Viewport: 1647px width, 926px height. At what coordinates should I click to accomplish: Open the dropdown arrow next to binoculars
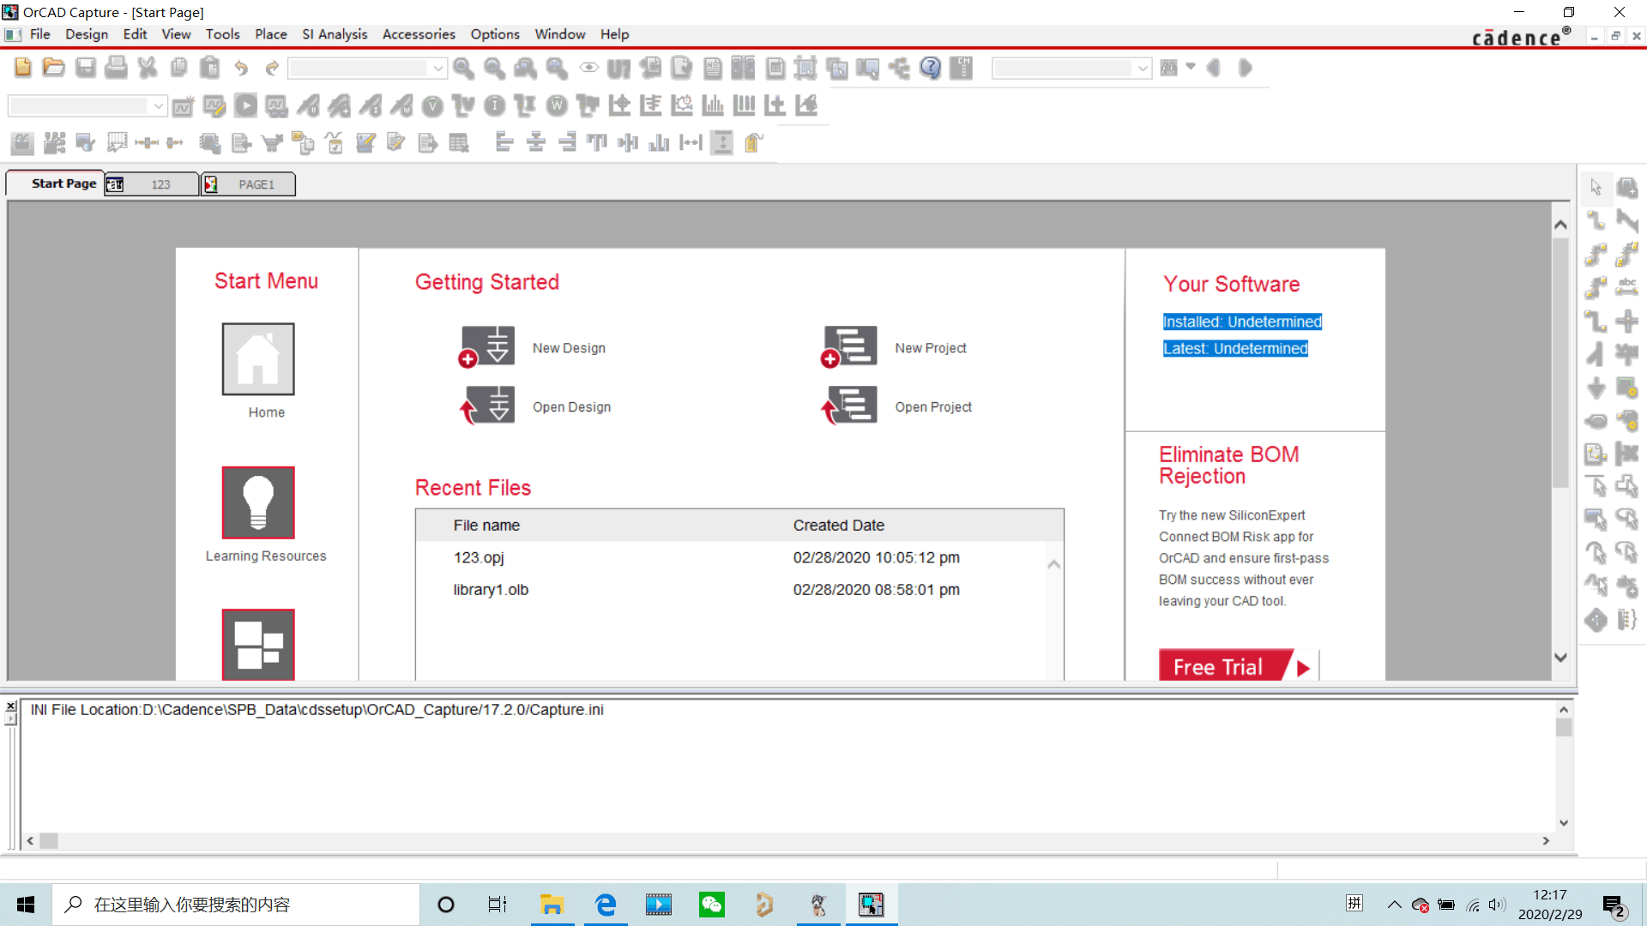tap(1190, 66)
